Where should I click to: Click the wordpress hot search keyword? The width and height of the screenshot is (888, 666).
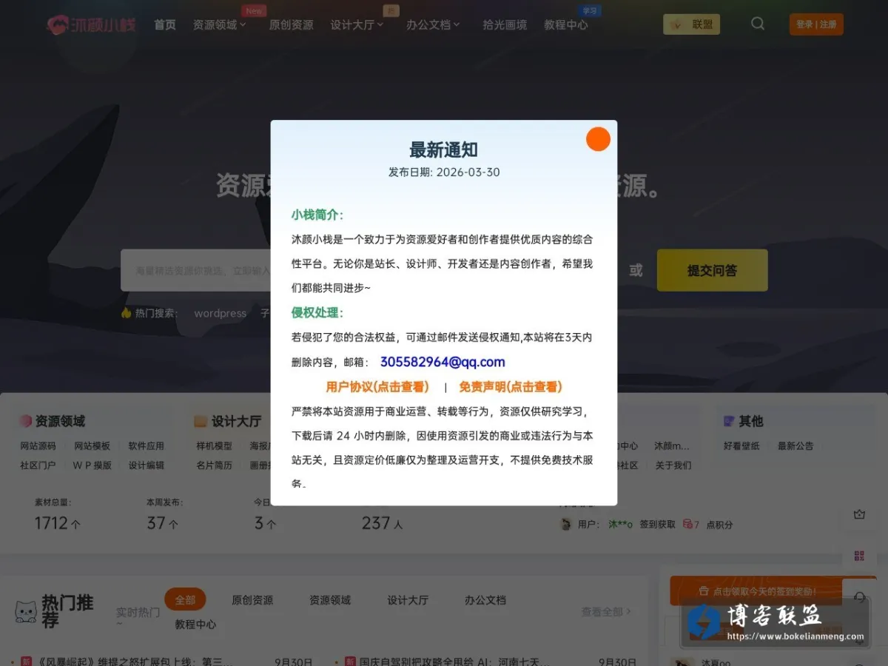tap(220, 313)
